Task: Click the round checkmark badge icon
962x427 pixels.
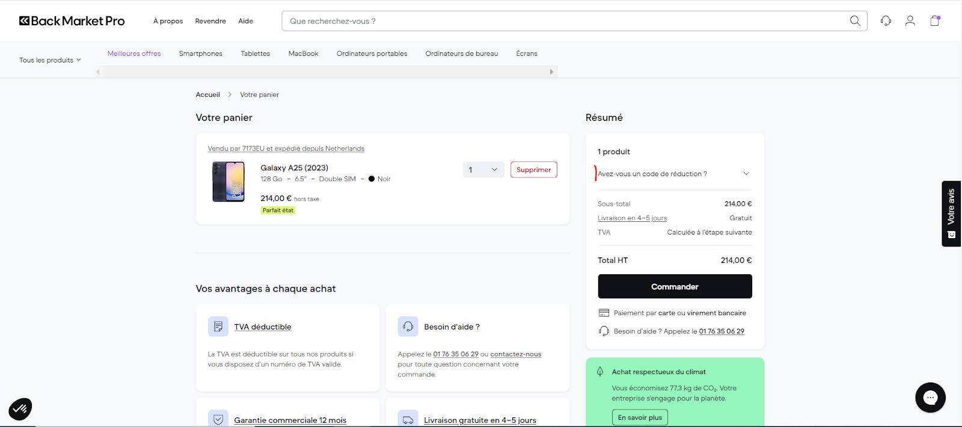Action: point(20,410)
